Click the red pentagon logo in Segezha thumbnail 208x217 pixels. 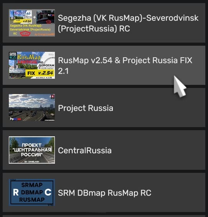tap(25, 34)
